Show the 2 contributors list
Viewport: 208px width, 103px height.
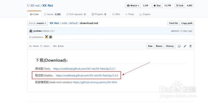click(x=36, y=37)
